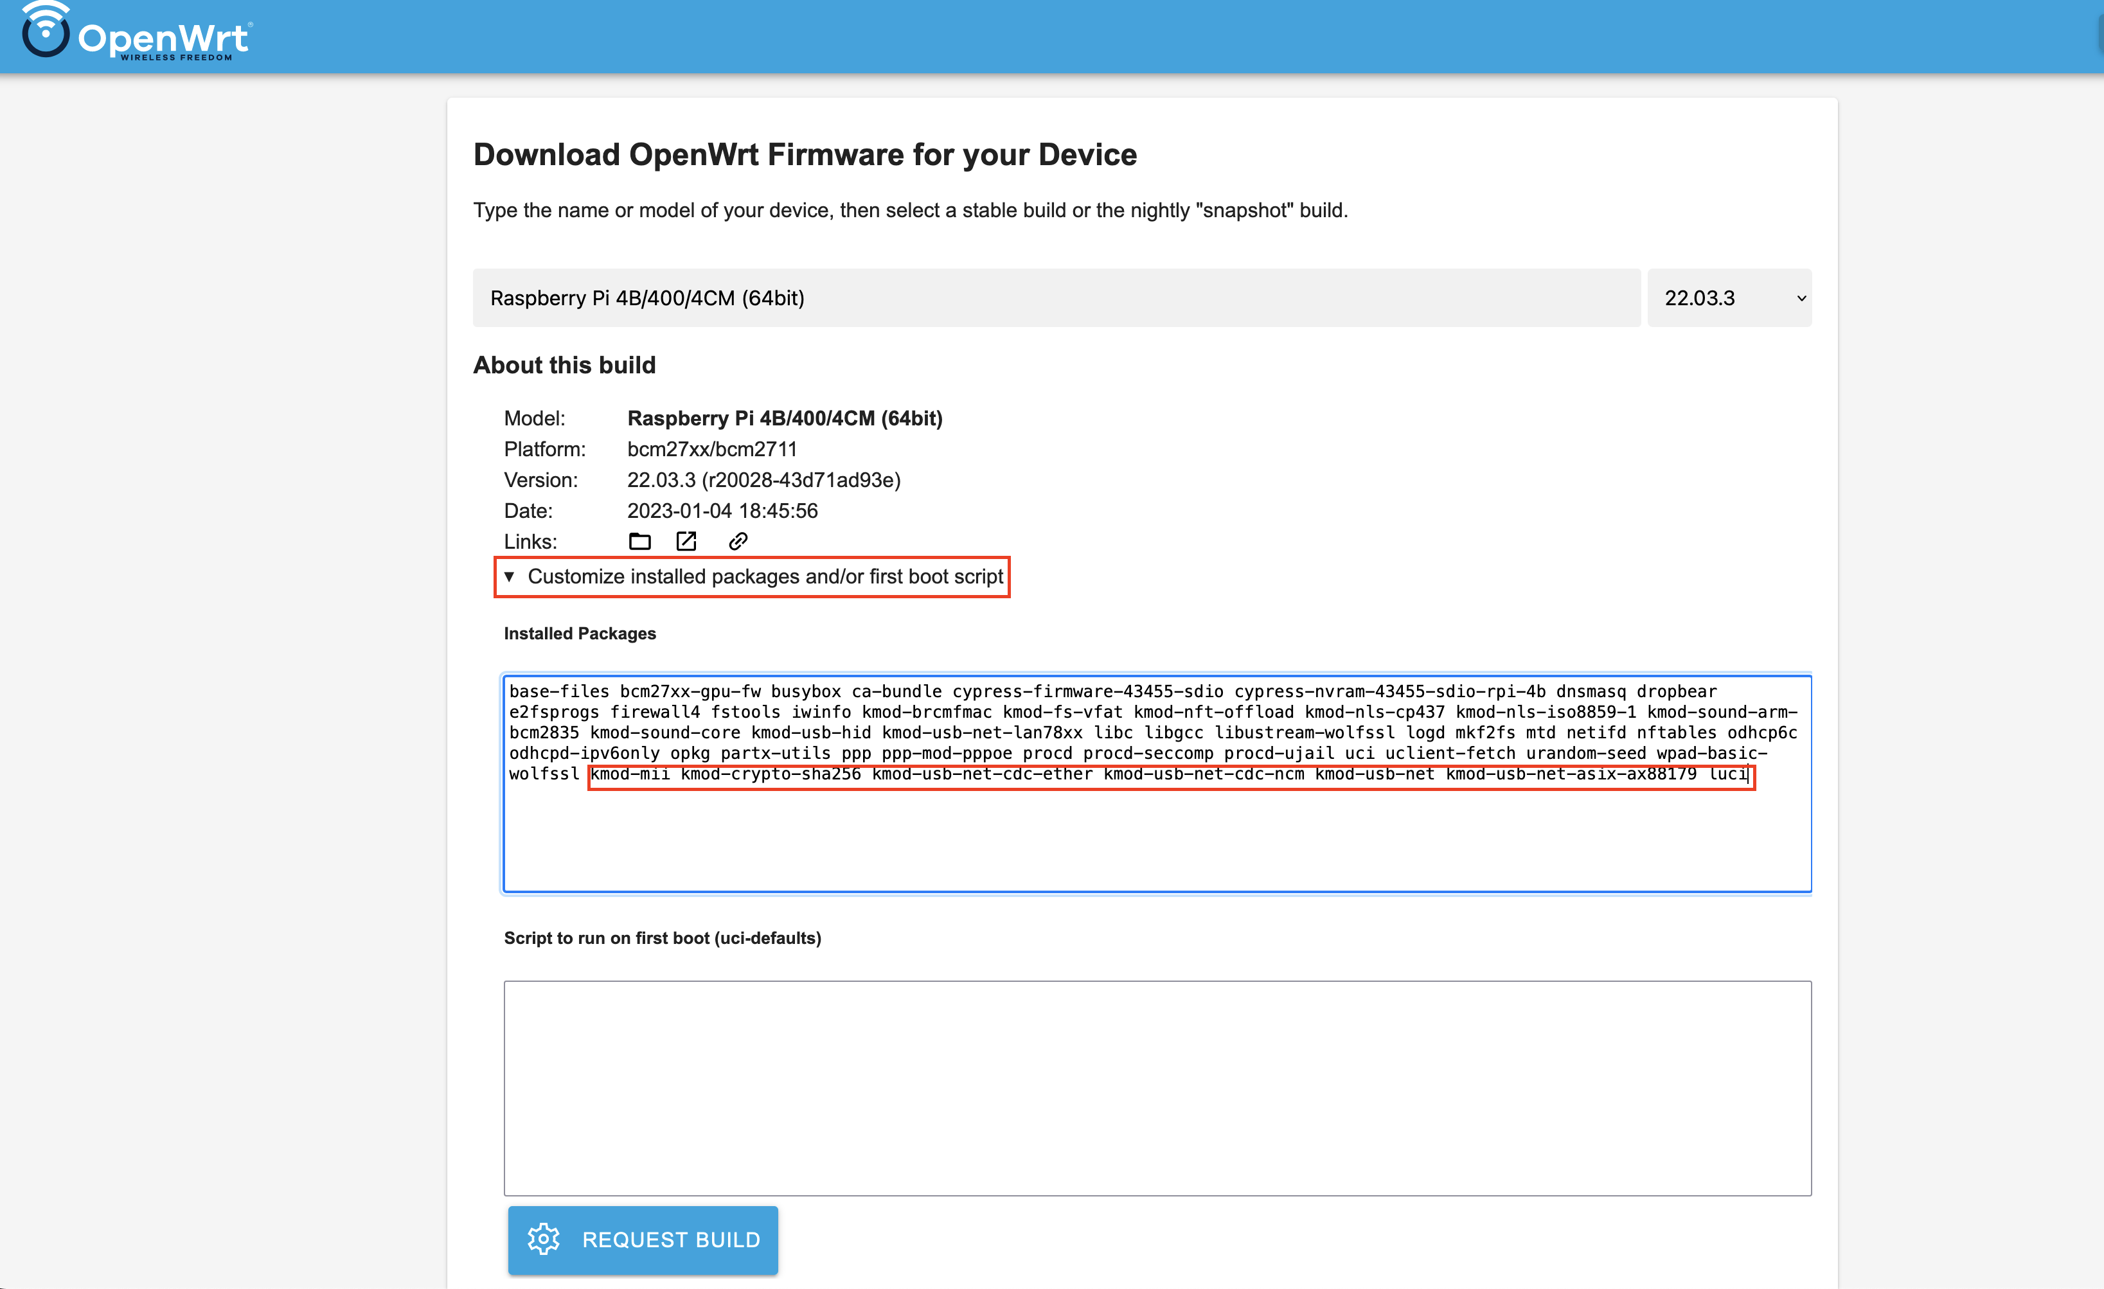Click the Raspberry Pi device search field
Image resolution: width=2104 pixels, height=1289 pixels.
[x=1055, y=298]
